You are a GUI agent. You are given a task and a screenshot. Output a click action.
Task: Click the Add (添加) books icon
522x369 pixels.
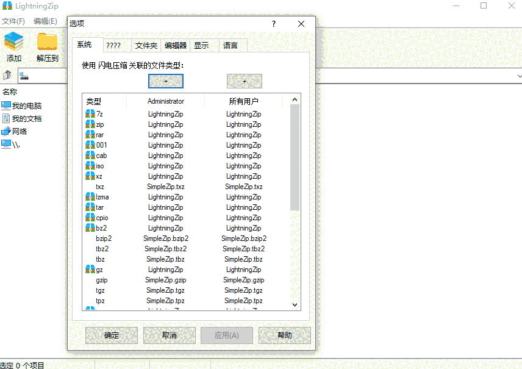point(13,41)
